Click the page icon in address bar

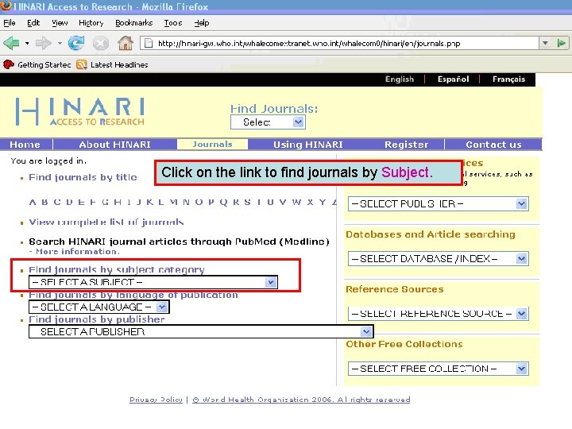point(149,44)
